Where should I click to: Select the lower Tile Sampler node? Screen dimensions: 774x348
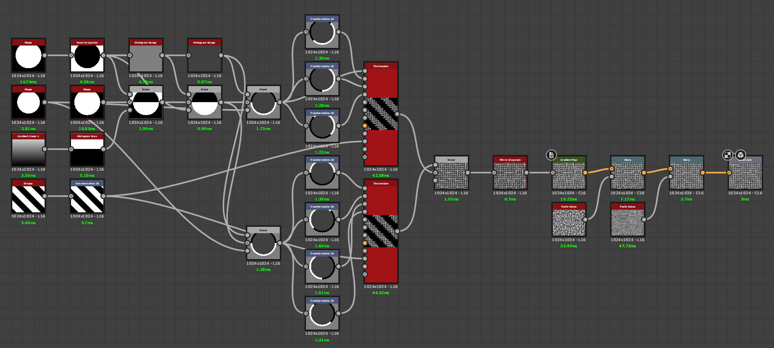[x=381, y=231]
